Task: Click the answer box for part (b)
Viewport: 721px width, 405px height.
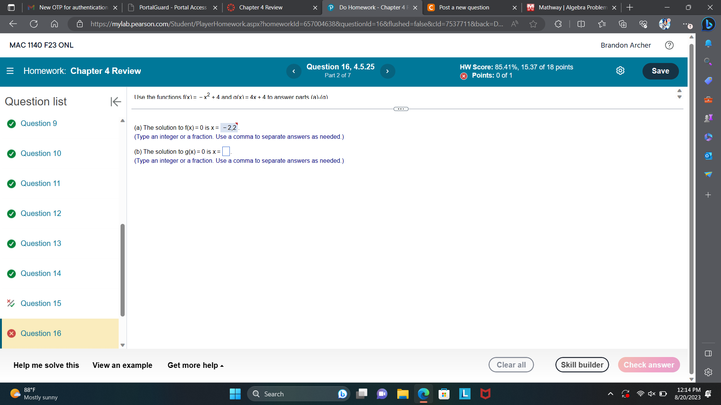Action: click(x=226, y=151)
